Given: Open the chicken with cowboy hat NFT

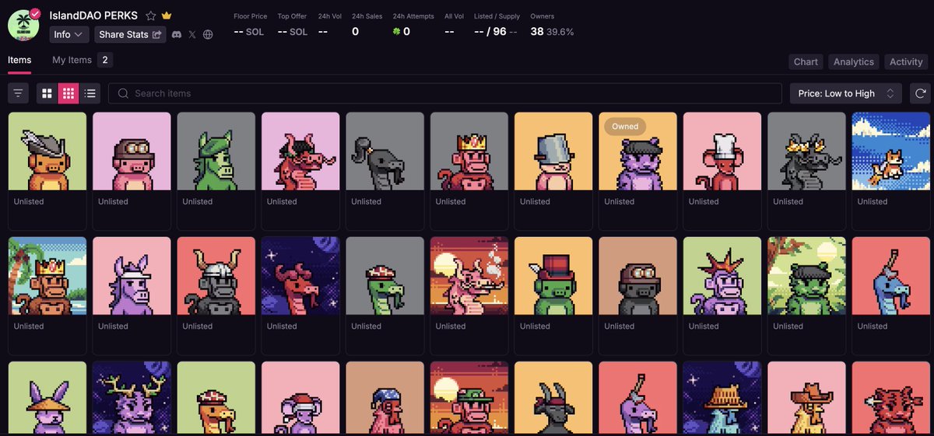Looking at the screenshot, I should coord(806,399).
